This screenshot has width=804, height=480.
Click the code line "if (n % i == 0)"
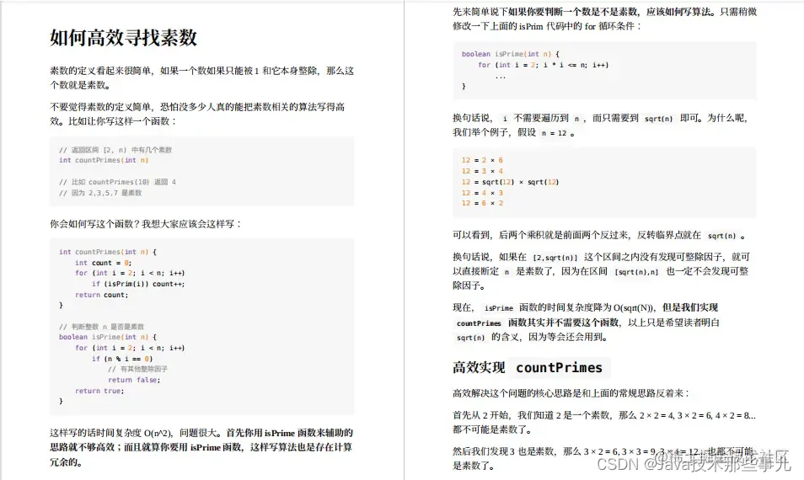click(x=122, y=359)
